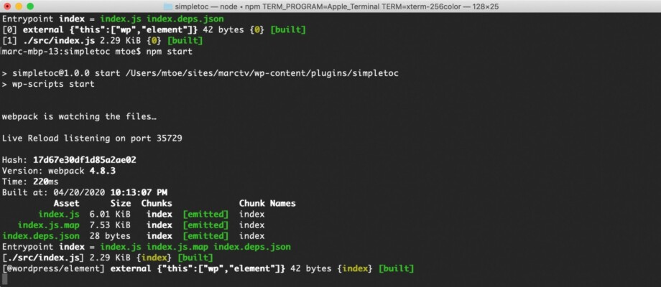This screenshot has height=287, width=661.
Task: Click the 'Asset' column header
Action: [x=66, y=203]
